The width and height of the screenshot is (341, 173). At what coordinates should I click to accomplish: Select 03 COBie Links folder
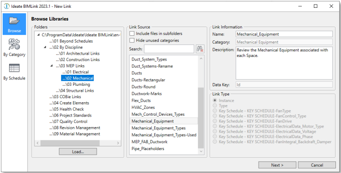click(65, 97)
